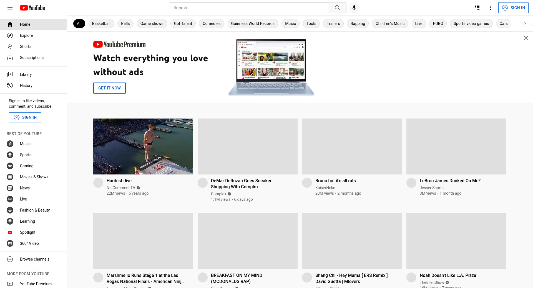Screen dimensions: 533x288
Task: Open Fashion & Beauty in sidebar
Action: pos(33,210)
